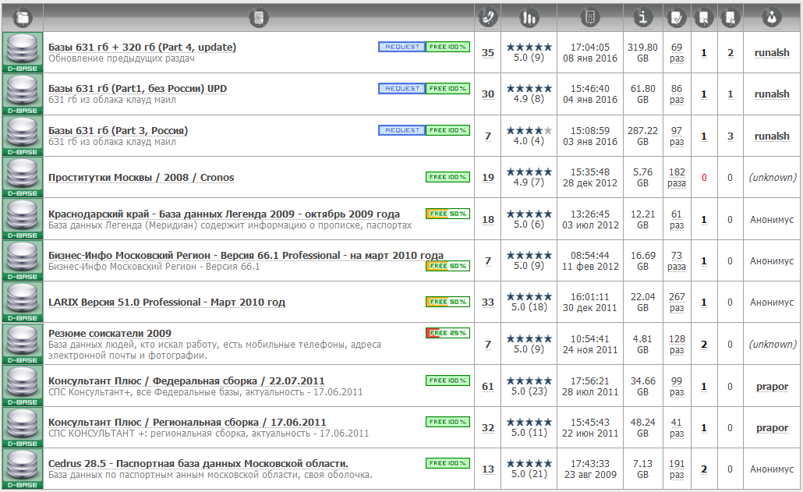
Task: Sort by comments using the phone header icon
Action: click(x=487, y=18)
